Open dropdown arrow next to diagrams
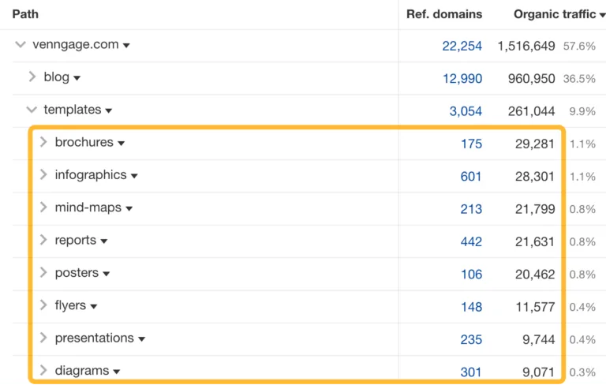This screenshot has height=385, width=606. coord(116,372)
